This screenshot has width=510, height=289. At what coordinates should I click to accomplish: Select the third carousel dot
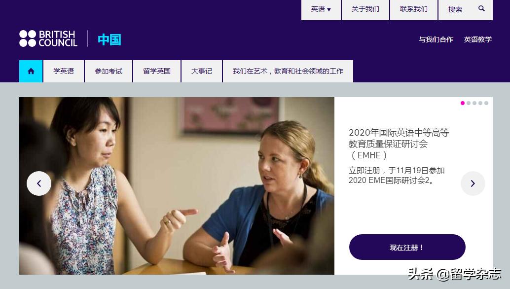pyautogui.click(x=474, y=103)
